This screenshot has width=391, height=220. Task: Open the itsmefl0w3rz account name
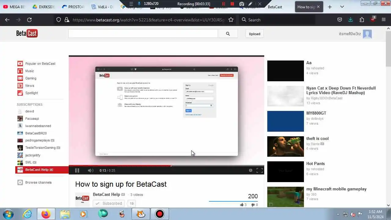pyautogui.click(x=350, y=34)
